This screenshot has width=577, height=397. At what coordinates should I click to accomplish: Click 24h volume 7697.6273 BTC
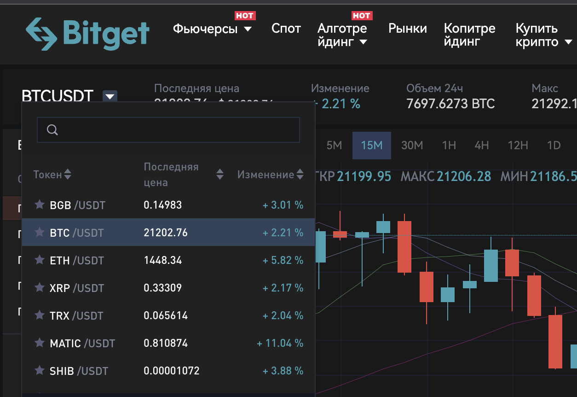pos(450,104)
